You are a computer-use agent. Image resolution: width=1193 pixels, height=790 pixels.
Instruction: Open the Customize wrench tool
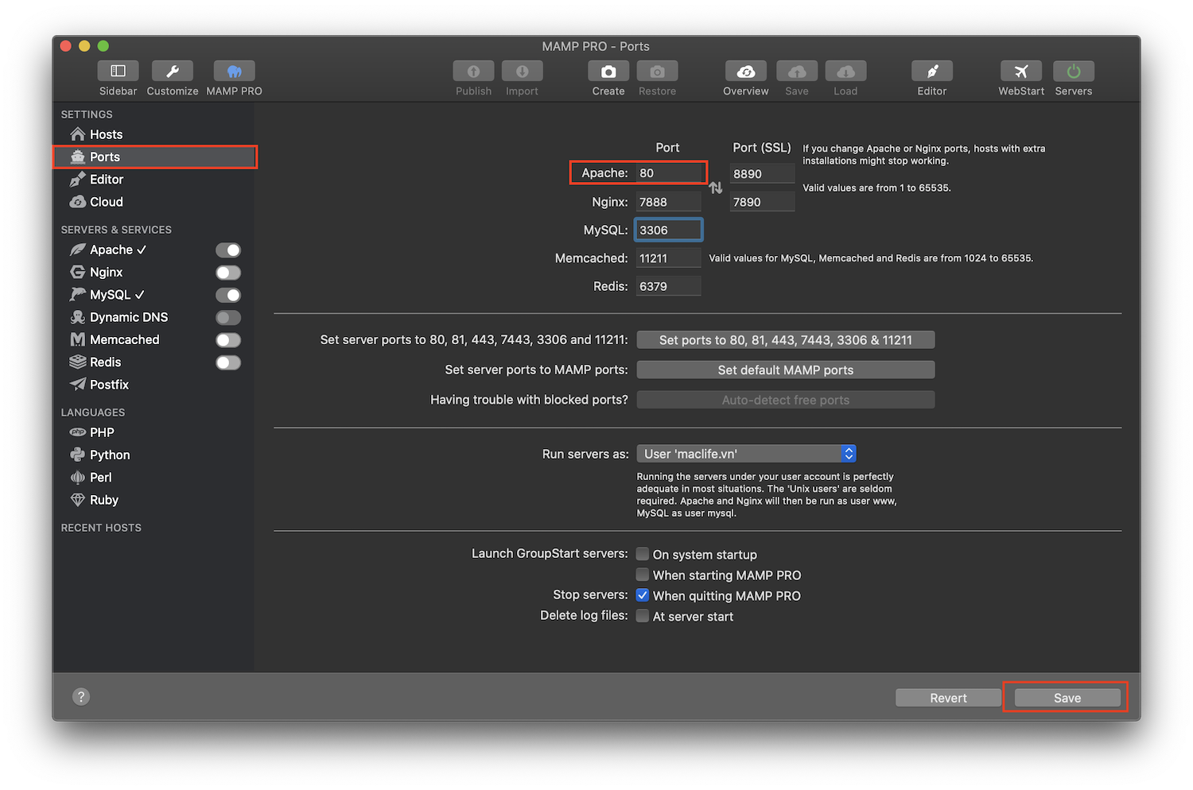coord(172,72)
